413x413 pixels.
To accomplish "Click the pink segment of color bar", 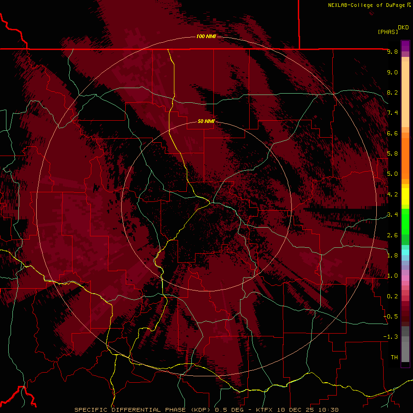I will click(x=405, y=278).
